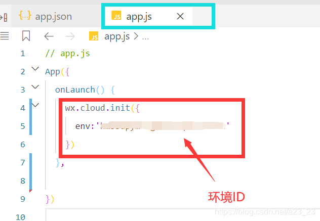Click the JS icon on the app.js tab
Screen dimensions: 320x221
tap(116, 16)
